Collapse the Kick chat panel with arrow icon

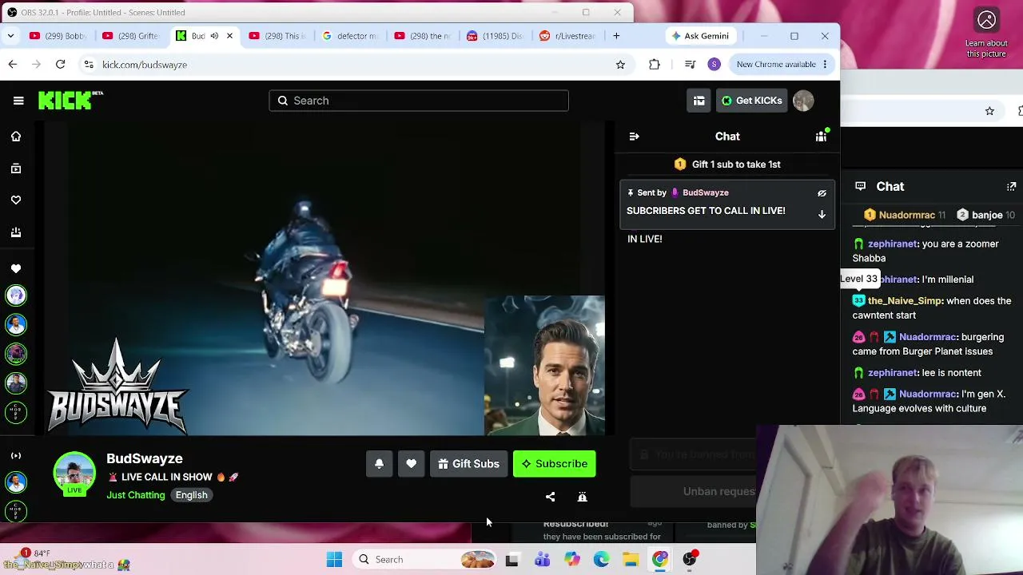point(634,137)
